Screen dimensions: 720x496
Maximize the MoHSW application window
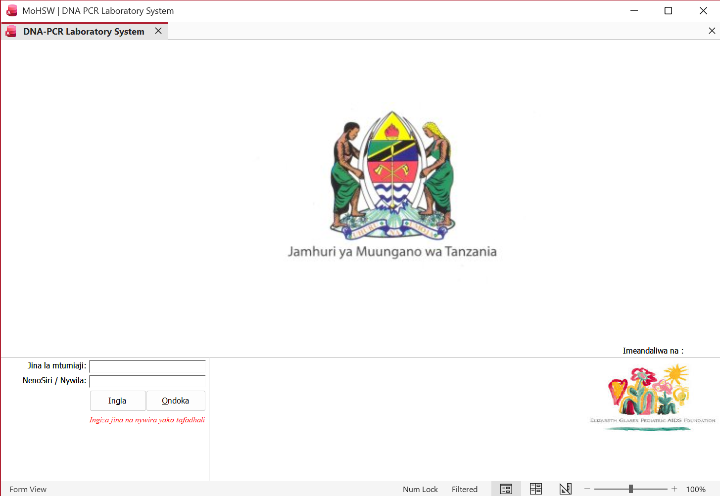coord(668,10)
